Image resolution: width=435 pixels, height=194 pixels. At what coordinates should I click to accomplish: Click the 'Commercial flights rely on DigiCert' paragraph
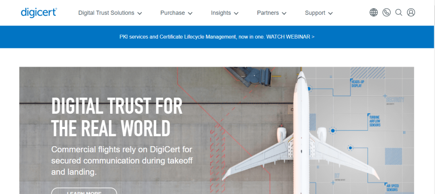[122, 161]
